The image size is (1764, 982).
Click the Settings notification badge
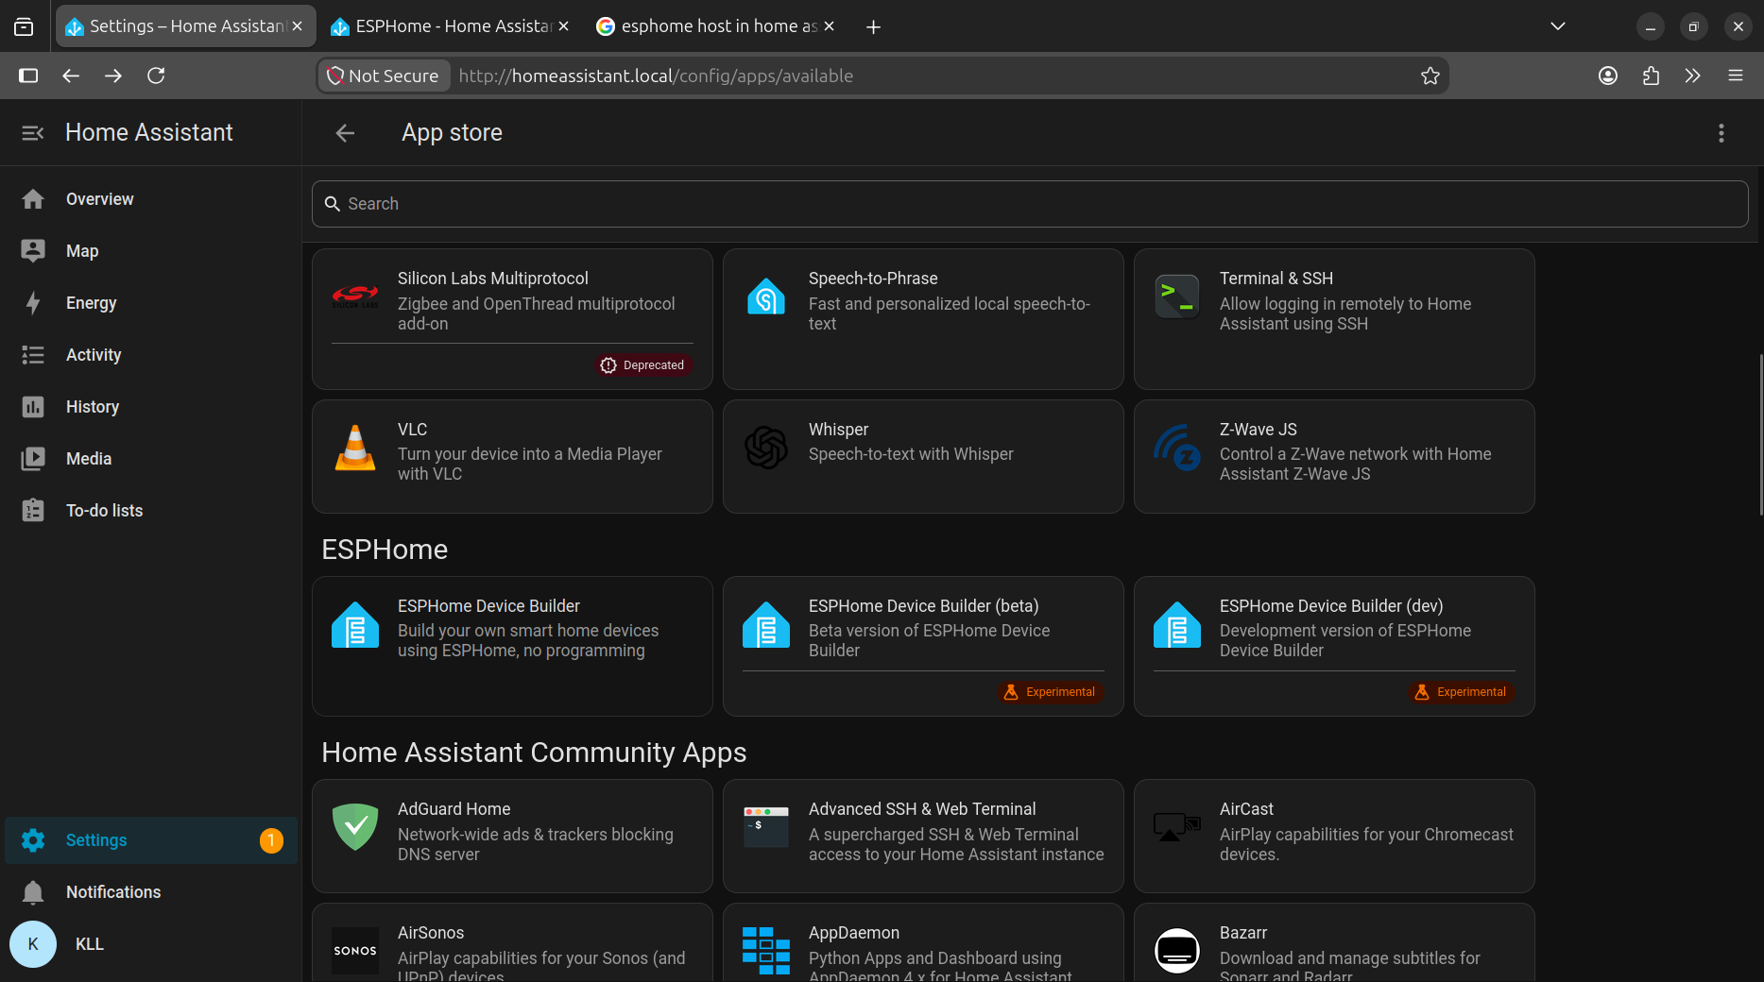click(x=271, y=840)
